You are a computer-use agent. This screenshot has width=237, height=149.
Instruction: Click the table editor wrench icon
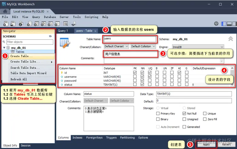(65, 43)
